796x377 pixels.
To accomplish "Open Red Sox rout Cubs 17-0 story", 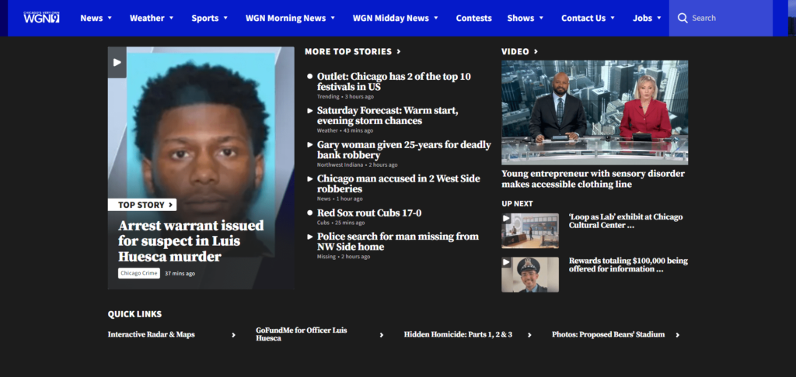I will [x=369, y=213].
